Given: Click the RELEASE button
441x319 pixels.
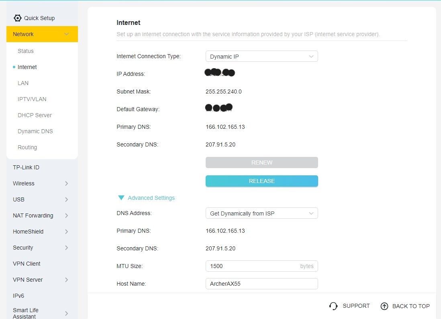Looking at the screenshot, I should (x=261, y=181).
